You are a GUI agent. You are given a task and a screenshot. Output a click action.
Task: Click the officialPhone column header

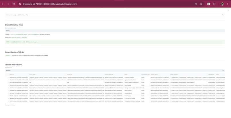pyautogui.click(x=212, y=75)
